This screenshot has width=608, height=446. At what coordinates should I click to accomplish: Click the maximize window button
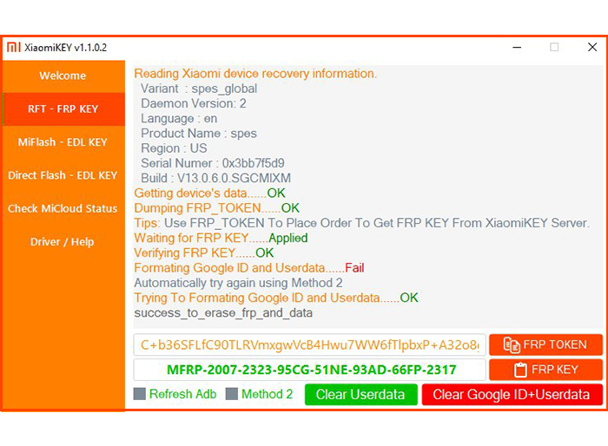tap(554, 47)
